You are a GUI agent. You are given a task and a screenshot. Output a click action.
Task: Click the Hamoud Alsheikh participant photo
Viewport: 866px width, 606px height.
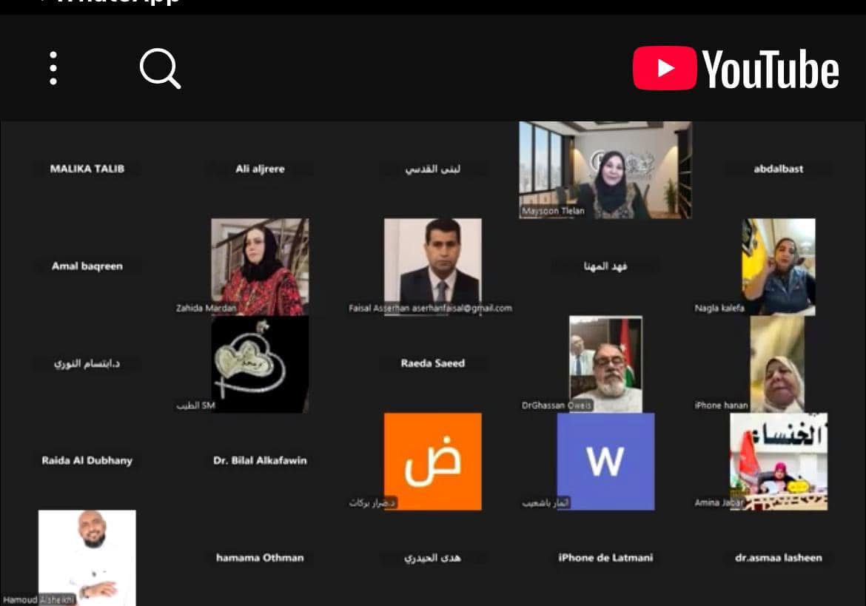[x=87, y=556]
